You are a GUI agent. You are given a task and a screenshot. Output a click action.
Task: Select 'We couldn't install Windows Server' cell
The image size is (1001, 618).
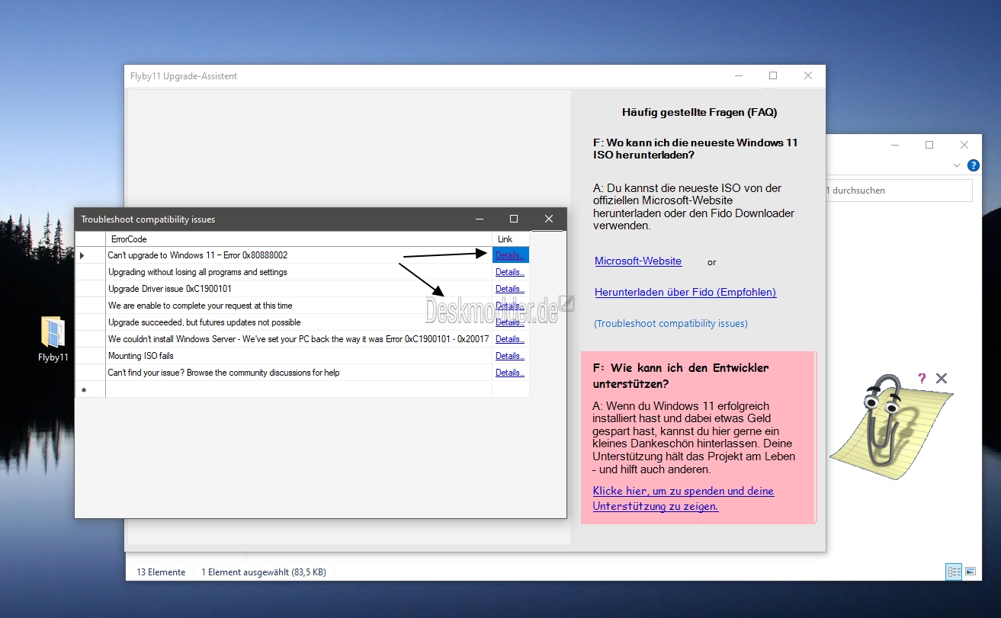click(299, 339)
